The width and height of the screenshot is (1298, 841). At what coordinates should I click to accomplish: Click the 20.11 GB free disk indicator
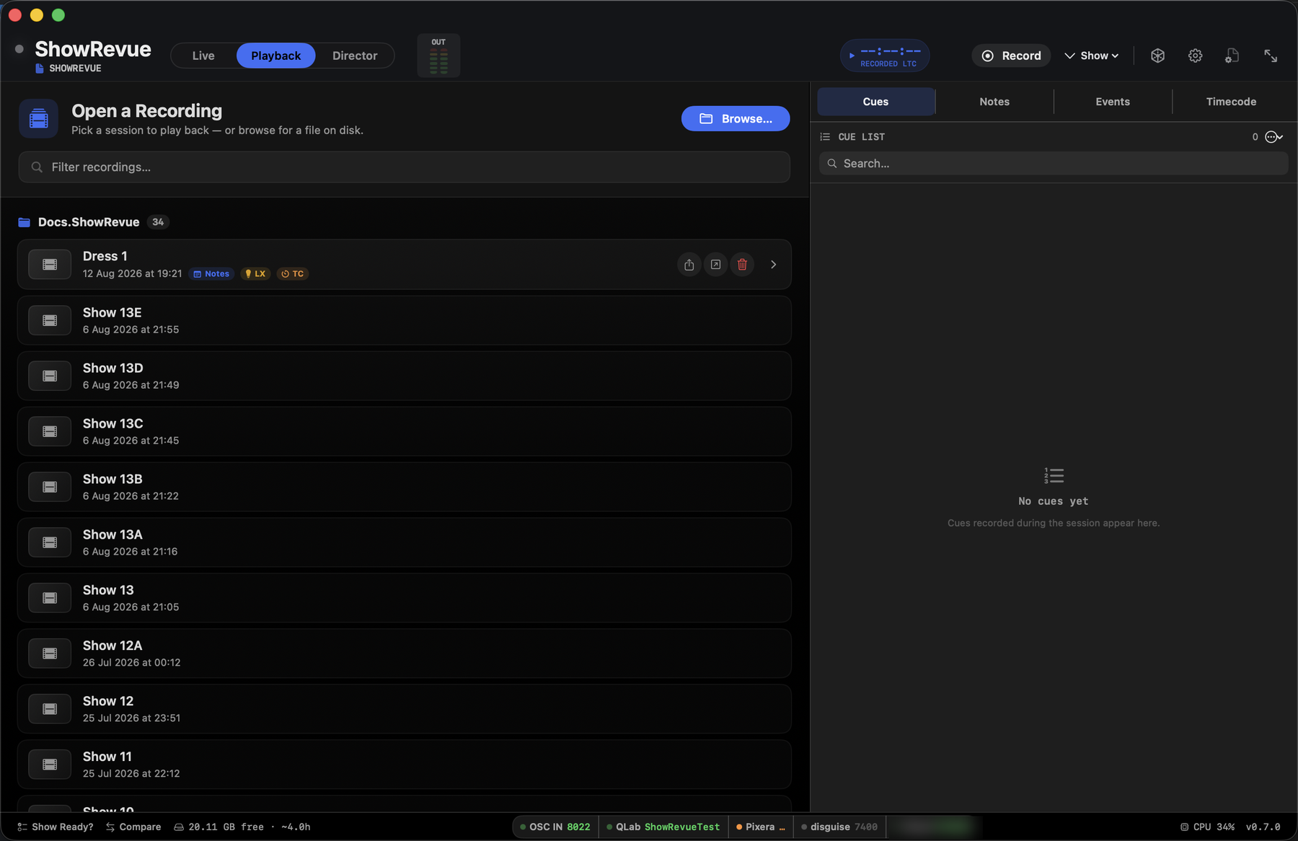[x=242, y=827]
